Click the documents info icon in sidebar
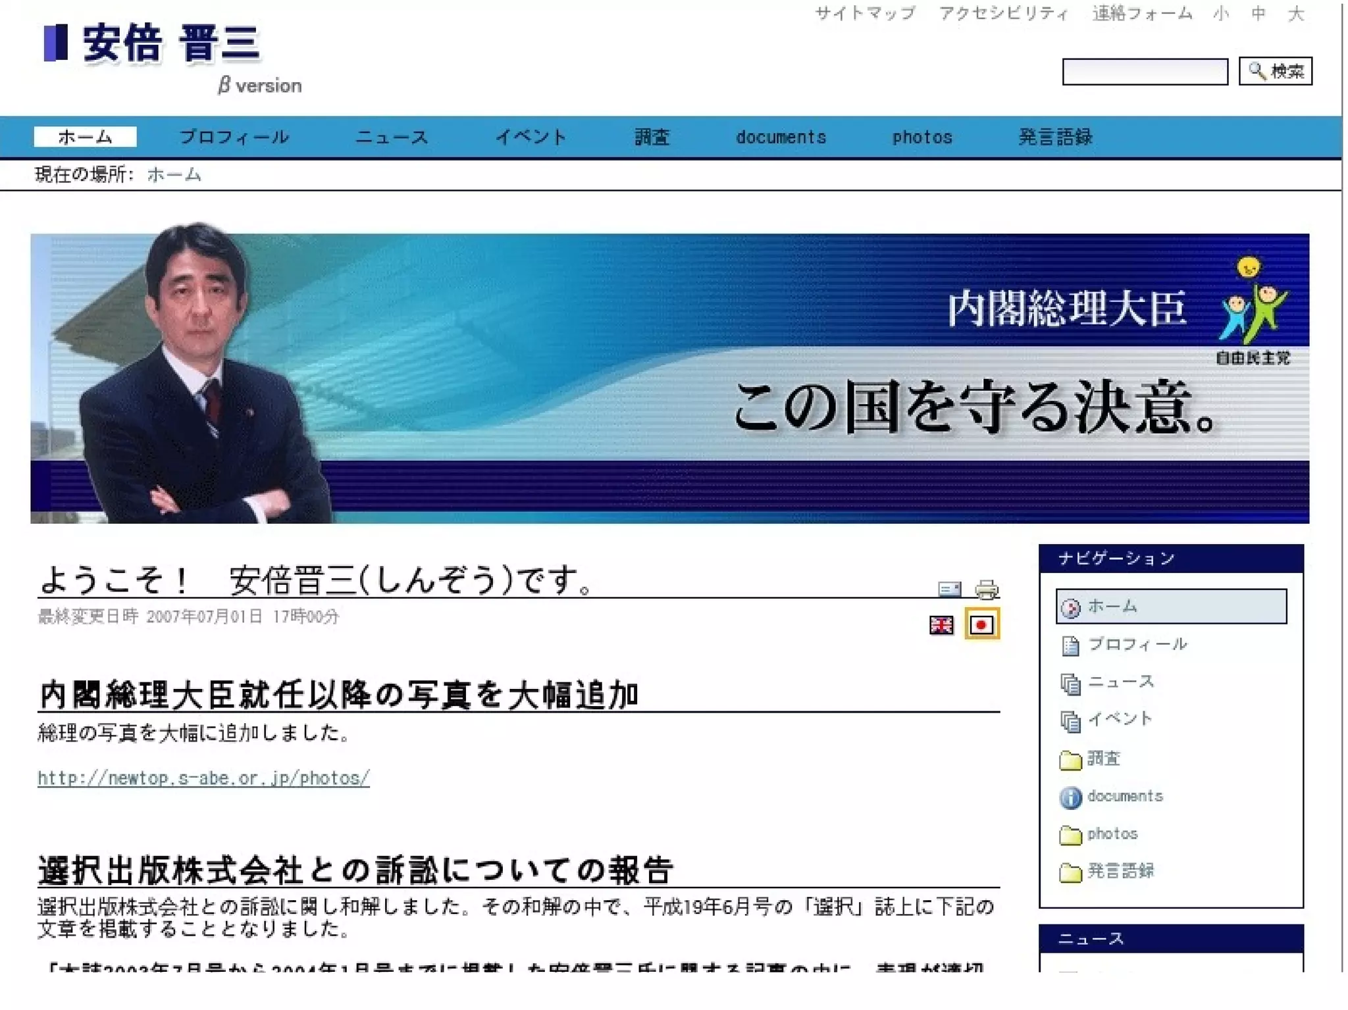 click(1070, 797)
